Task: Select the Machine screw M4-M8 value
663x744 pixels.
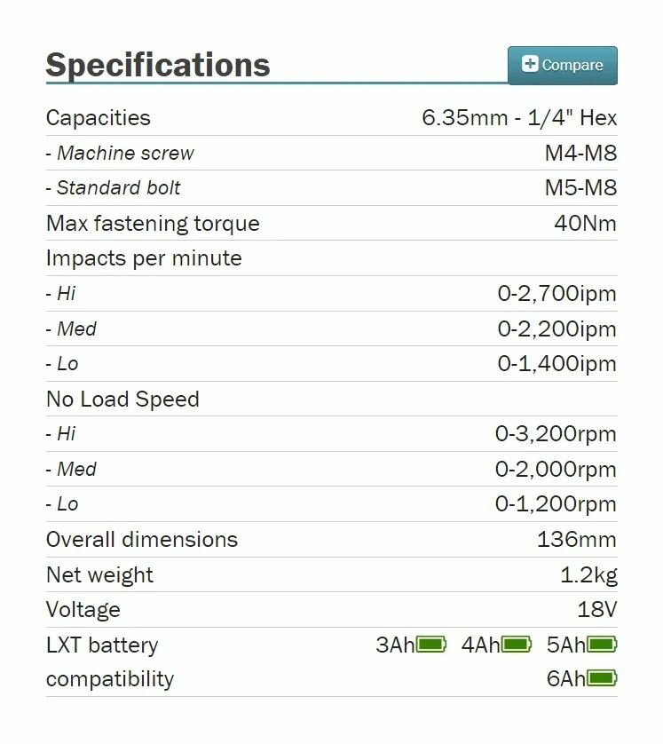Action: [581, 153]
